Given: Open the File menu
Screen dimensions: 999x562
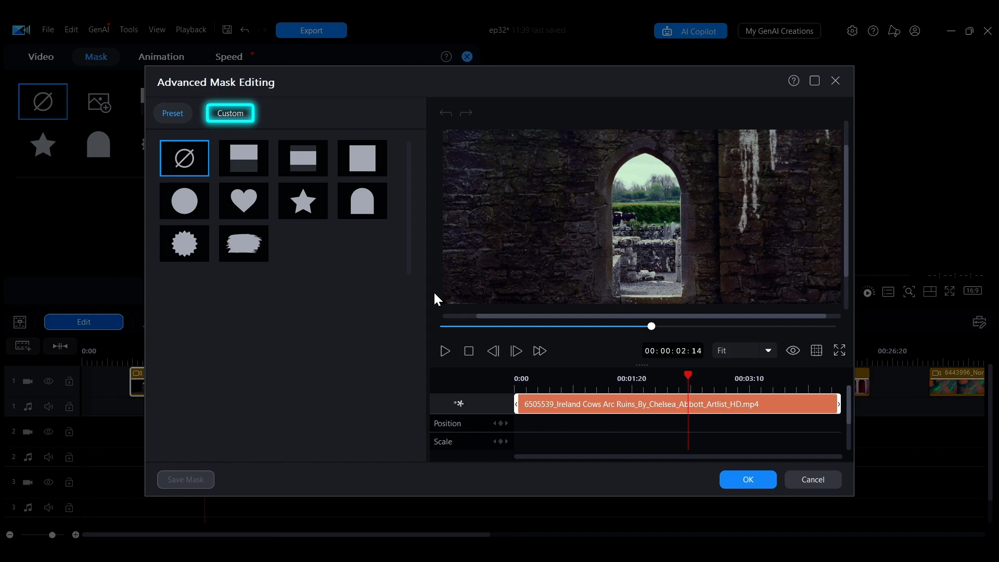Looking at the screenshot, I should click(48, 30).
